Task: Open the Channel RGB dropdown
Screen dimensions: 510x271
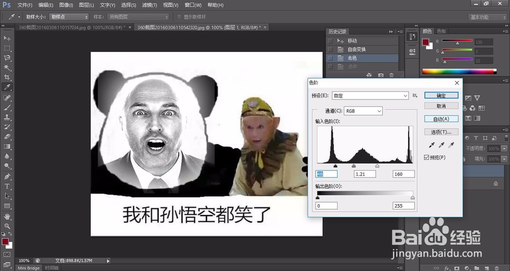Action: click(363, 111)
